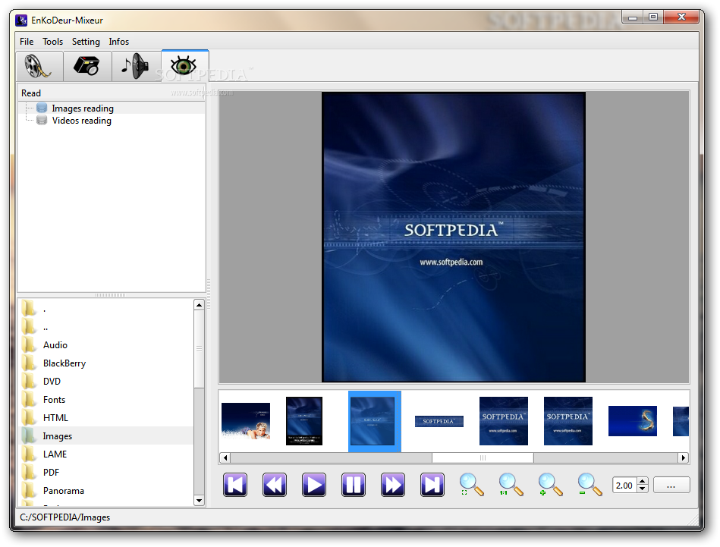Click folder list scroll up arrow

coord(199,305)
